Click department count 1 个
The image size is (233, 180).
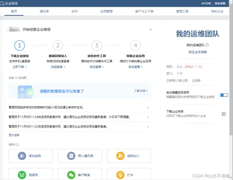(180, 74)
